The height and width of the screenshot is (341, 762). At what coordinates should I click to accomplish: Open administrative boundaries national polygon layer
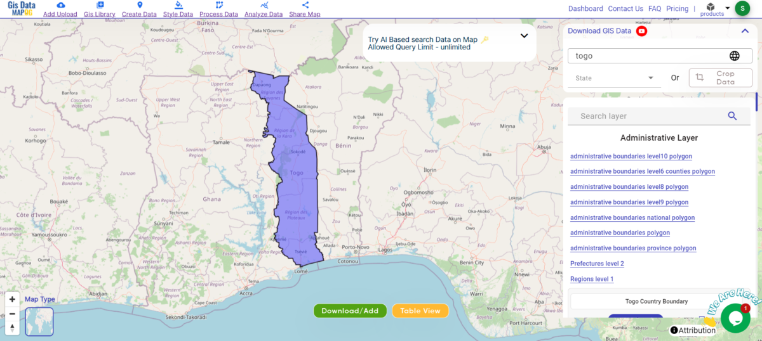pos(632,217)
